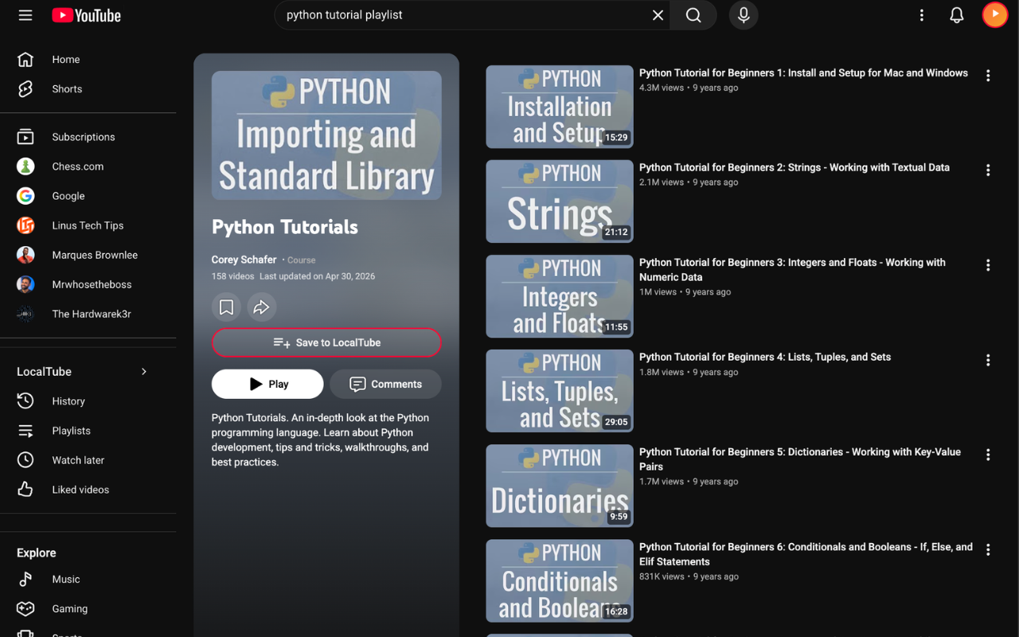This screenshot has height=637, width=1019.
Task: Open more options for Conditionals and Booleans video
Action: click(x=988, y=549)
